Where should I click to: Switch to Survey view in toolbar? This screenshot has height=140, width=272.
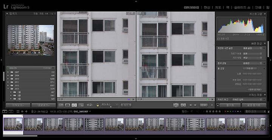tap(81, 105)
